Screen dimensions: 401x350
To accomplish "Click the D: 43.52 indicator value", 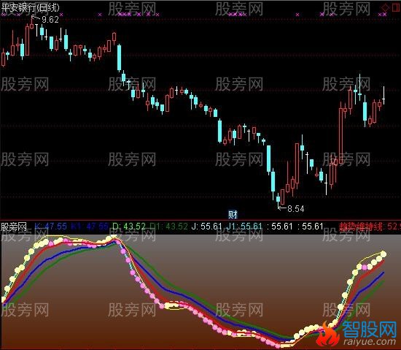I will coord(129,227).
